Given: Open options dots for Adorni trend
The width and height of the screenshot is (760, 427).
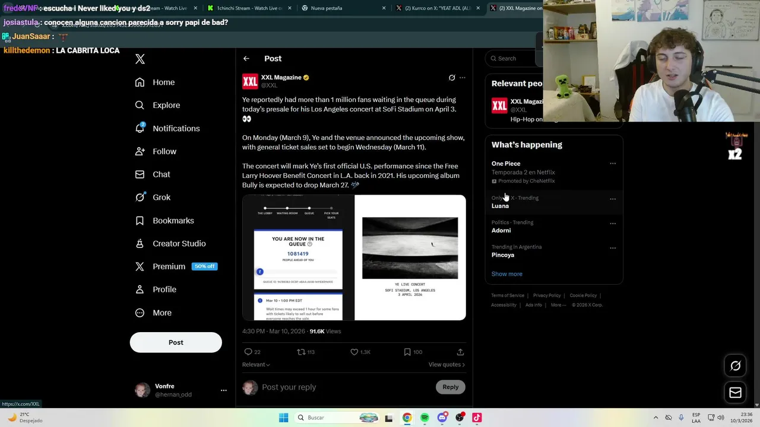Looking at the screenshot, I should pos(613,224).
